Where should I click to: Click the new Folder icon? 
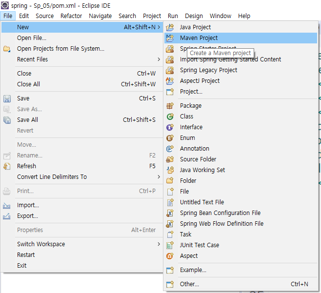click(x=170, y=181)
